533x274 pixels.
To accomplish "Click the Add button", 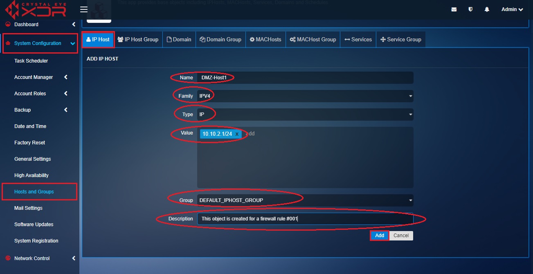I will tap(380, 236).
